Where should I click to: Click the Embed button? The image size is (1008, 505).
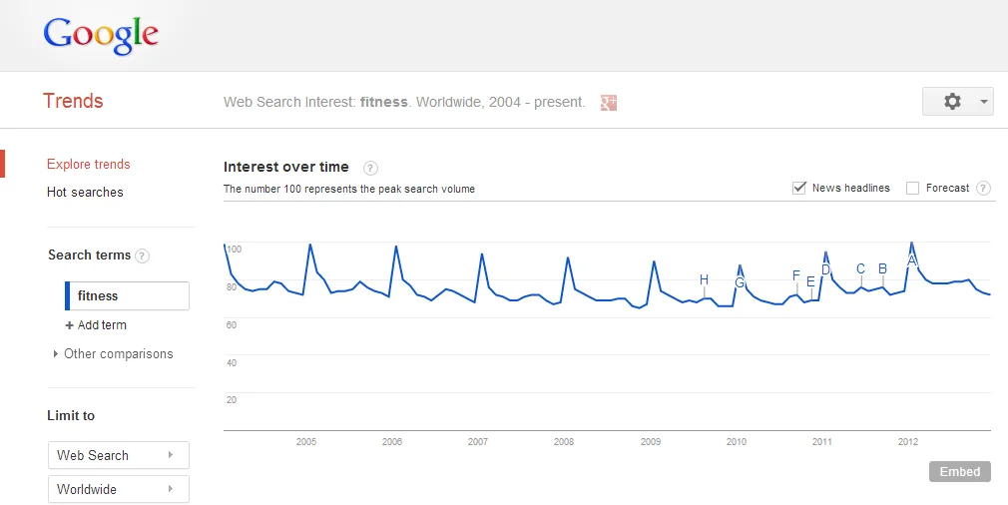[959, 472]
